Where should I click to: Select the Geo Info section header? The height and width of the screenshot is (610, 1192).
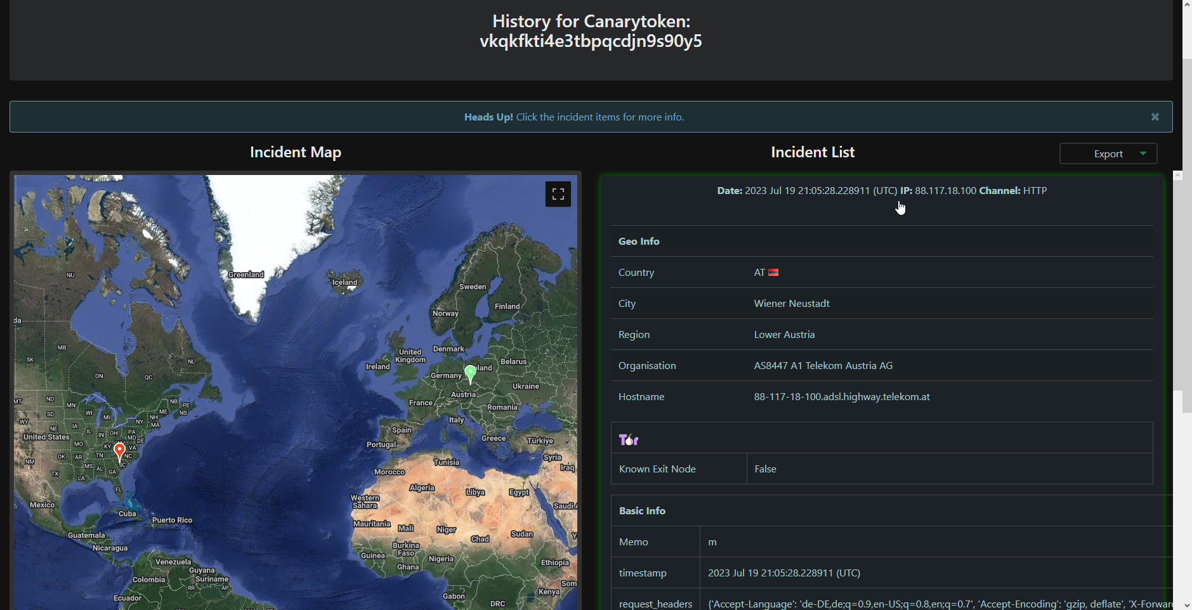pyautogui.click(x=639, y=242)
